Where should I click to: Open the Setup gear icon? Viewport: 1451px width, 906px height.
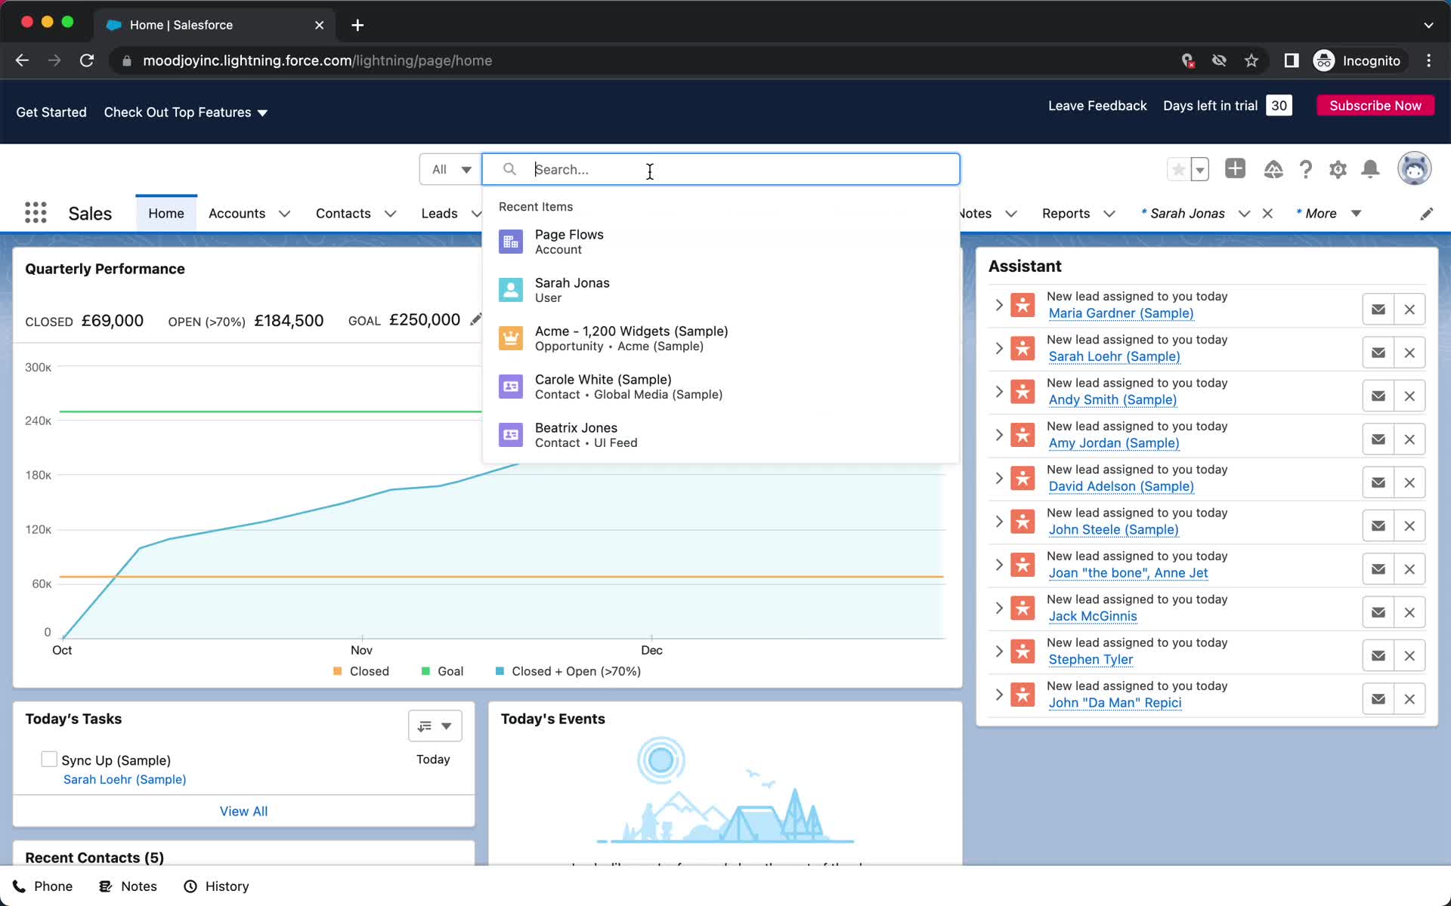1338,169
